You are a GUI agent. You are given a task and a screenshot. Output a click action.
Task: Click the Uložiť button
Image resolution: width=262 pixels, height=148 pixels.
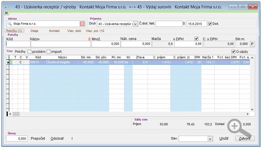[224, 139]
